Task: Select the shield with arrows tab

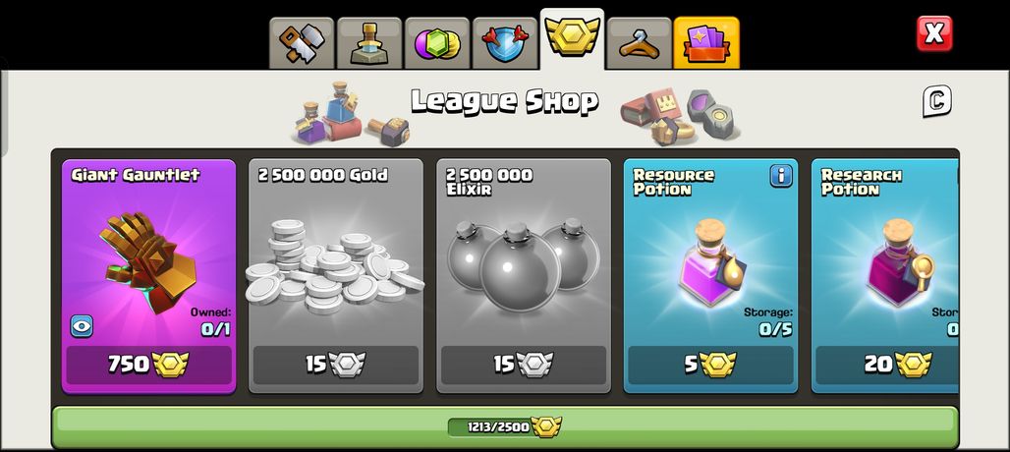Action: (x=505, y=43)
